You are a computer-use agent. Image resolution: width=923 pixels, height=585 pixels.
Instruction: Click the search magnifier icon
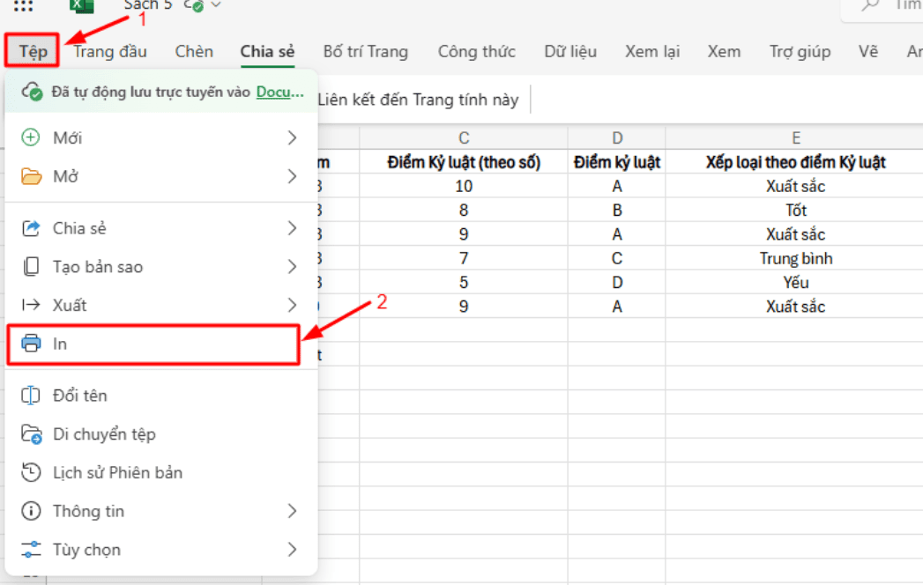pyautogui.click(x=869, y=5)
